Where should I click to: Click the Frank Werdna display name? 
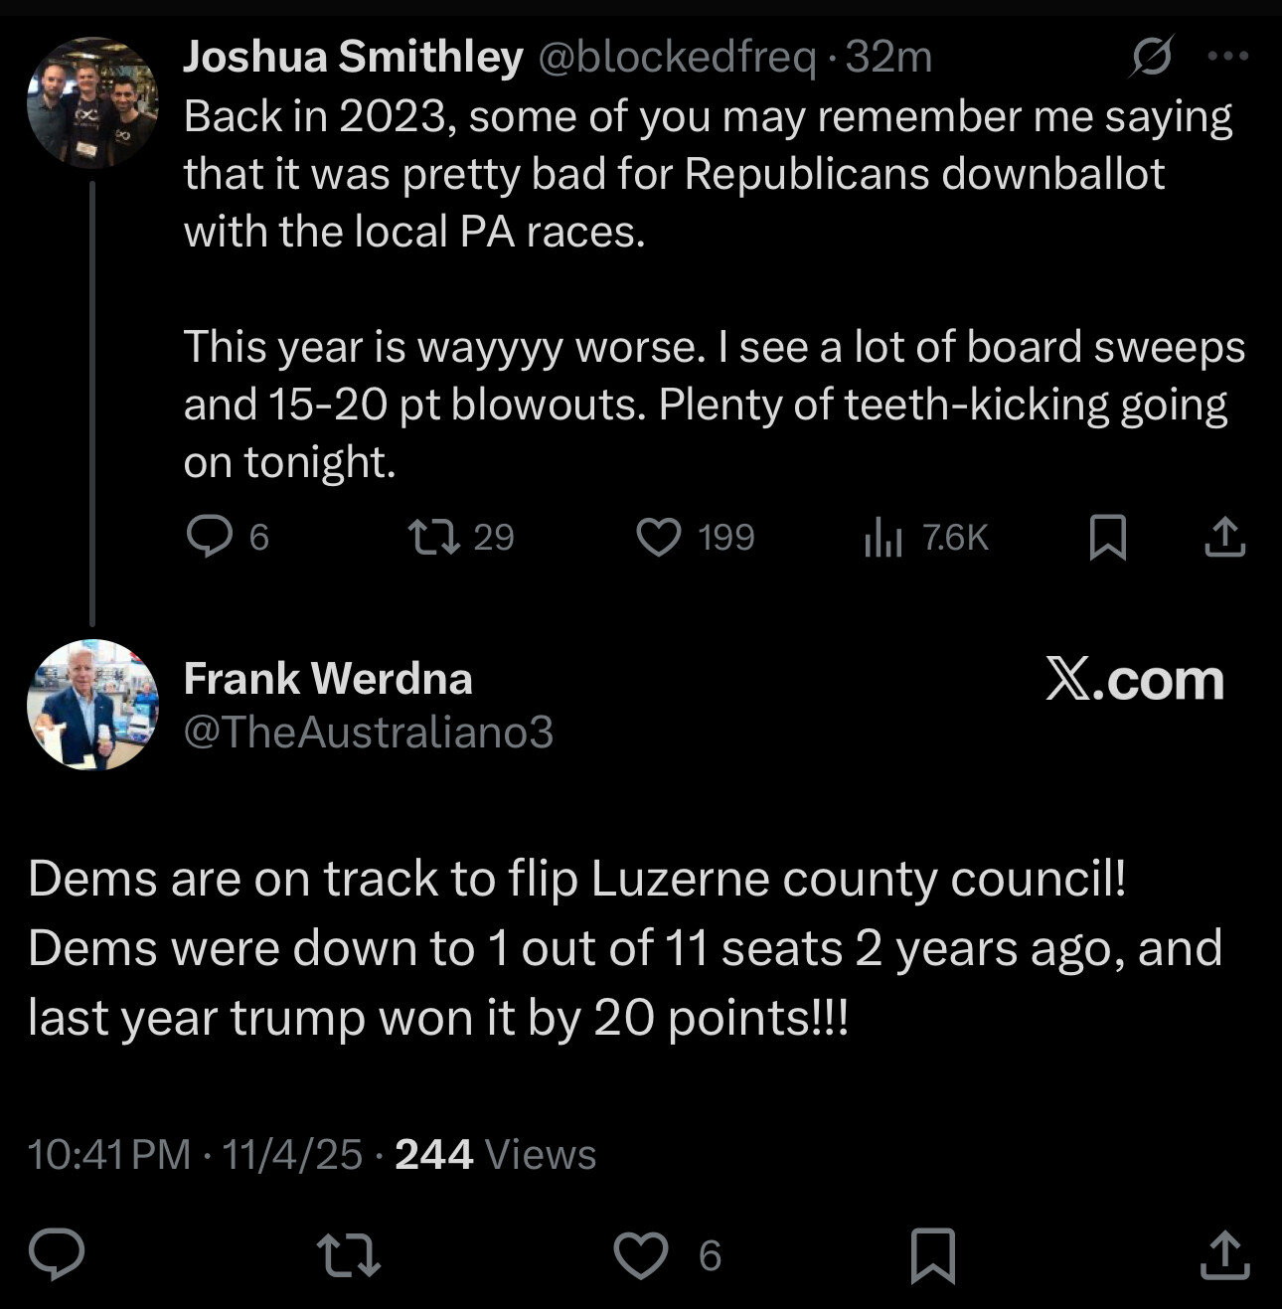click(328, 679)
